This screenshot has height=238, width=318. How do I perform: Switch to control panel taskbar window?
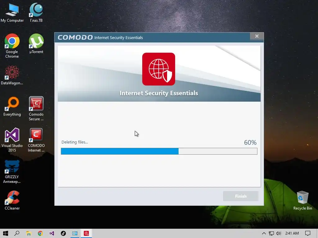click(75, 233)
